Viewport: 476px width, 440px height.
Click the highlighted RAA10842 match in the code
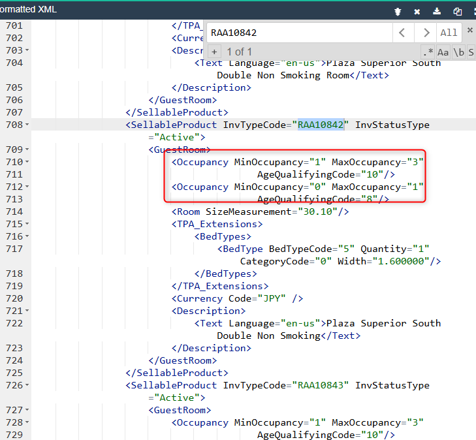pyautogui.click(x=321, y=125)
